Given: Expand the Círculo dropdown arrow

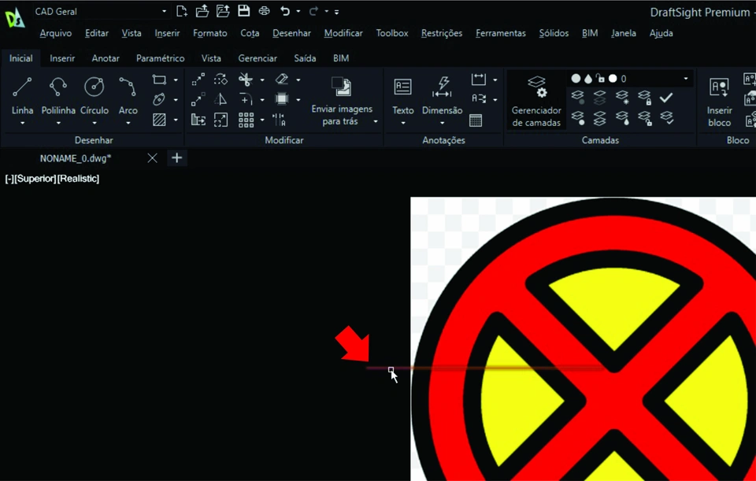Looking at the screenshot, I should (94, 124).
